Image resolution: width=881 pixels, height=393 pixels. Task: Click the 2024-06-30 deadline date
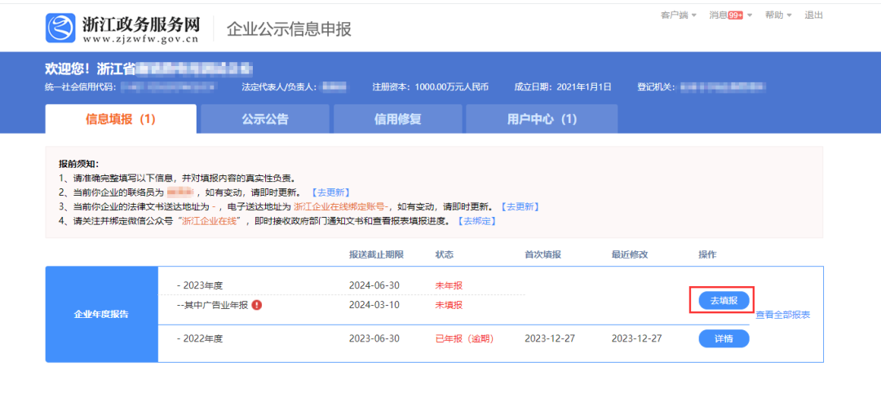coord(374,285)
